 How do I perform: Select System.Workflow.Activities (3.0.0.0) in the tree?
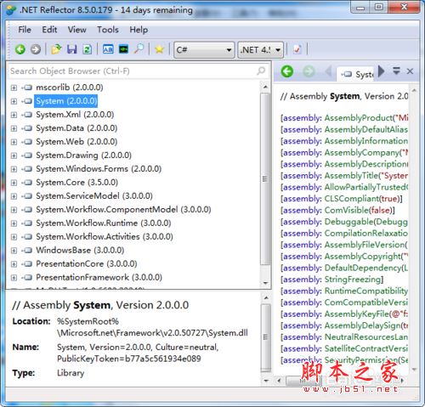tap(105, 237)
